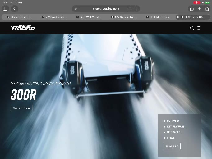Expand the Use Cases section

pyautogui.click(x=172, y=132)
